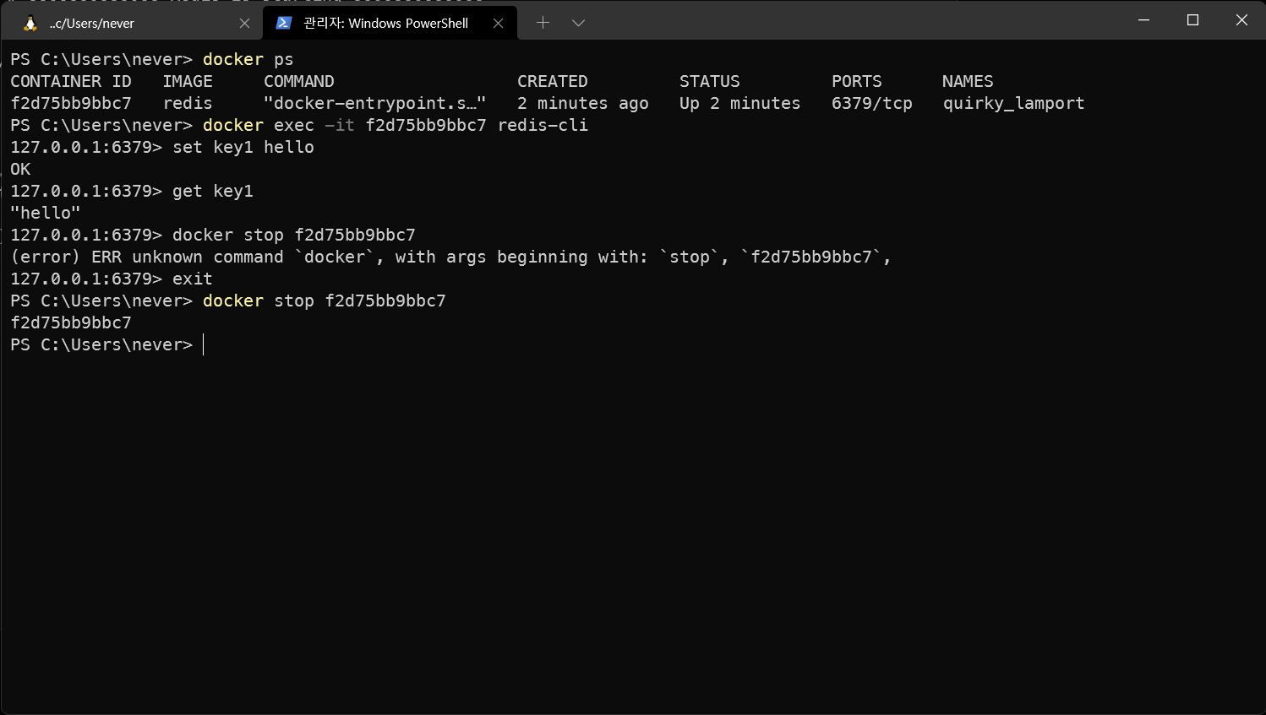
Task: Click the IMAGE column header
Action: pyautogui.click(x=188, y=81)
